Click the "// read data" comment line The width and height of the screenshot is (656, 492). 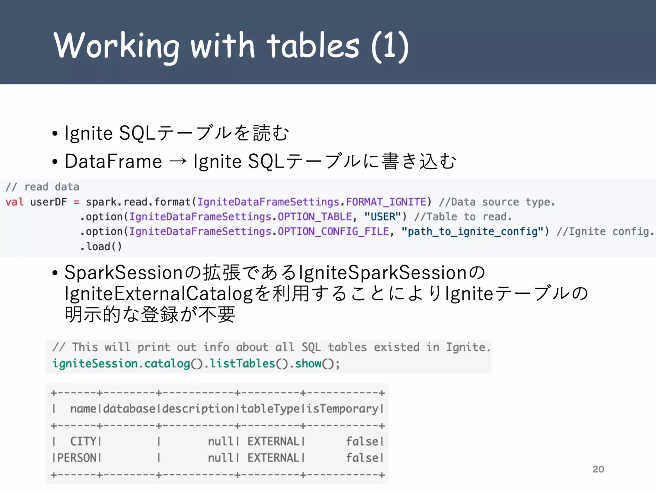click(42, 187)
